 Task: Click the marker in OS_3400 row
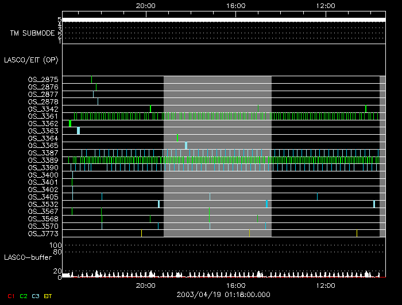[72, 175]
